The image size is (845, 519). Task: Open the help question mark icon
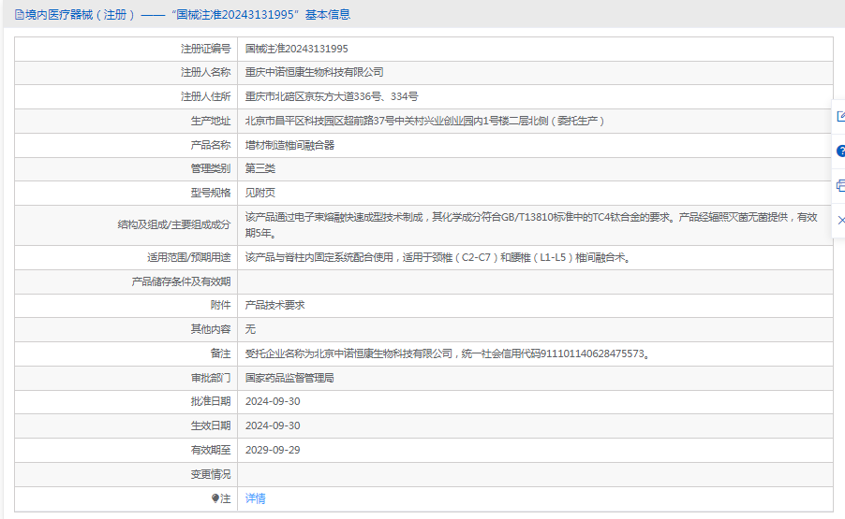(840, 151)
